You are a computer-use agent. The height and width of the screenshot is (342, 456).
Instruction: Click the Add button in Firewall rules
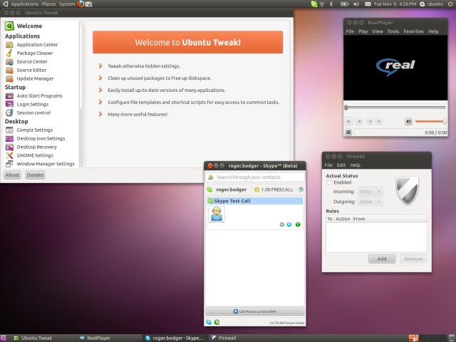[382, 259]
